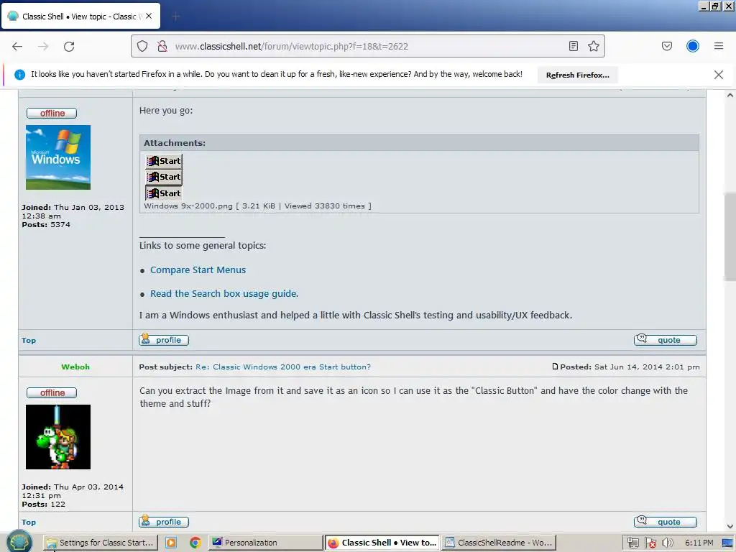736x552 pixels.
Task: Click the address bar URL field
Action: point(367,46)
